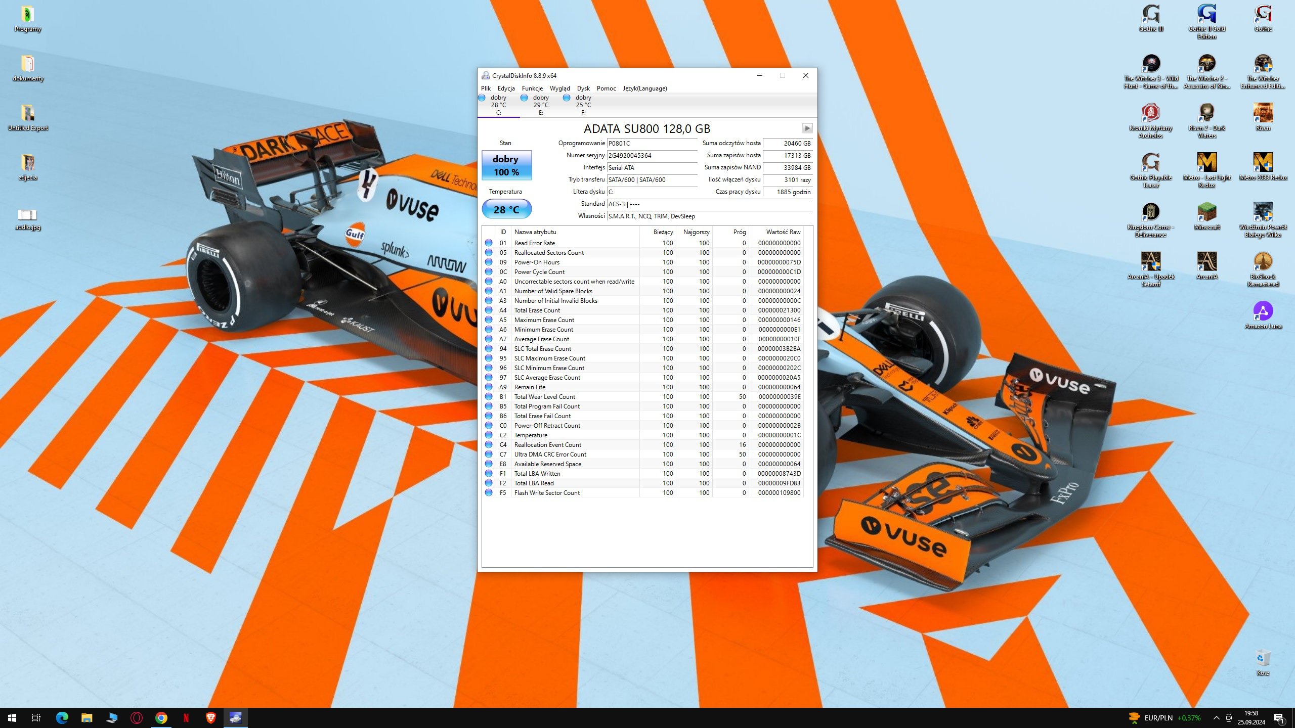The height and width of the screenshot is (728, 1295).
Task: Select the Remain Life attribute row
Action: (x=643, y=387)
